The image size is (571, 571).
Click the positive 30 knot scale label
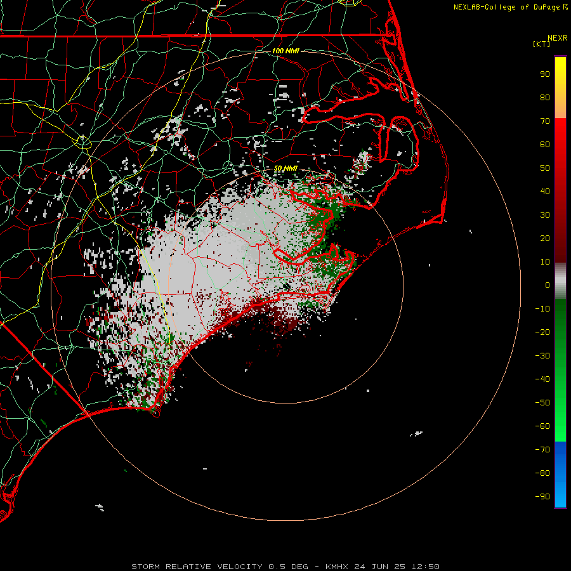coord(545,215)
